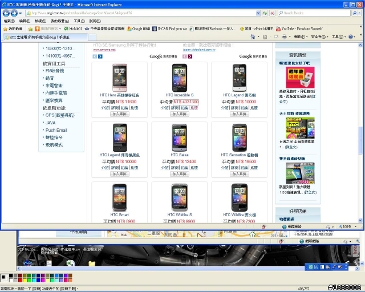This screenshot has width=365, height=292.
Task: Open the address bar URL dropdown
Action: (258, 13)
